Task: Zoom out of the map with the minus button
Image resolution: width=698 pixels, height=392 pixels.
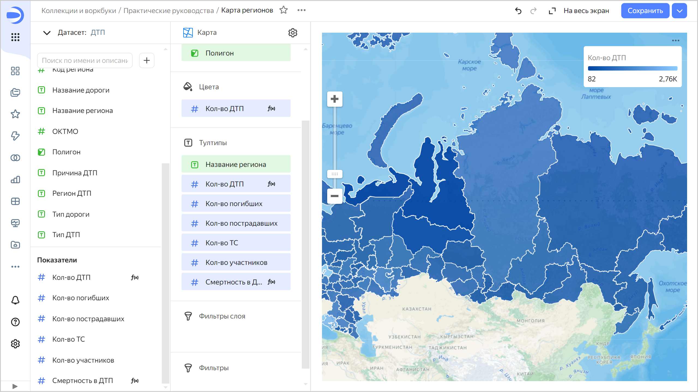Action: (335, 196)
